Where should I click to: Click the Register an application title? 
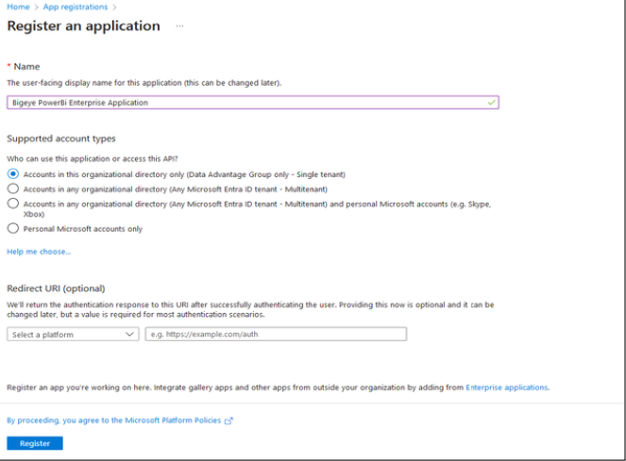coord(83,25)
